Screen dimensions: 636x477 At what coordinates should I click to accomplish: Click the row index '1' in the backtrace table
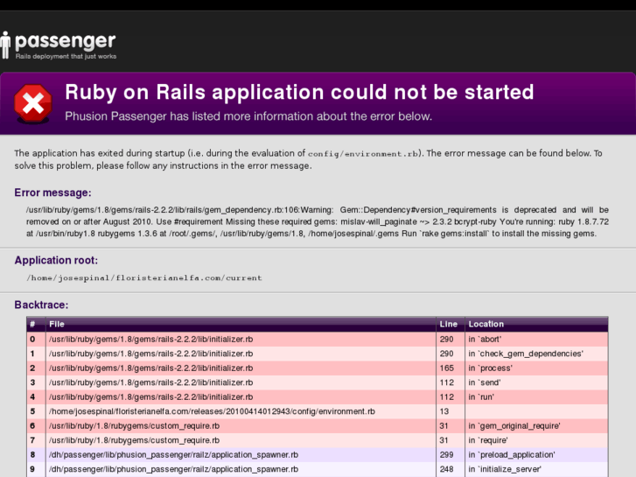32,354
